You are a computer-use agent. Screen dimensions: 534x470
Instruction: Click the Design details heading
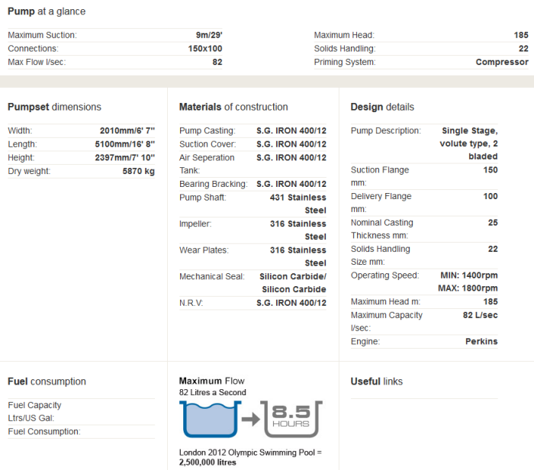pos(382,107)
